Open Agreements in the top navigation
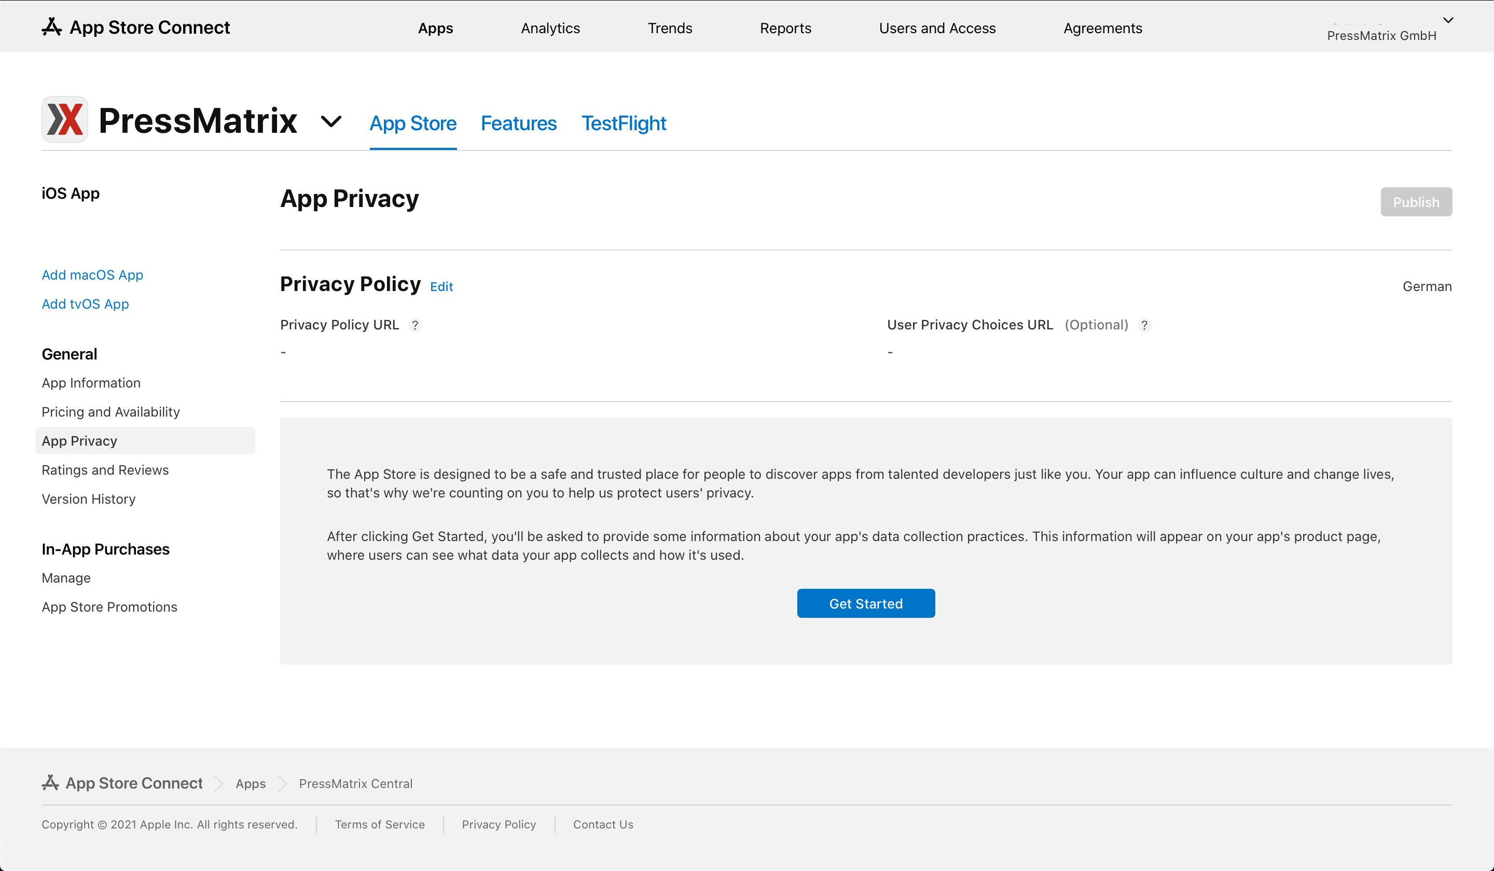 pos(1103,28)
